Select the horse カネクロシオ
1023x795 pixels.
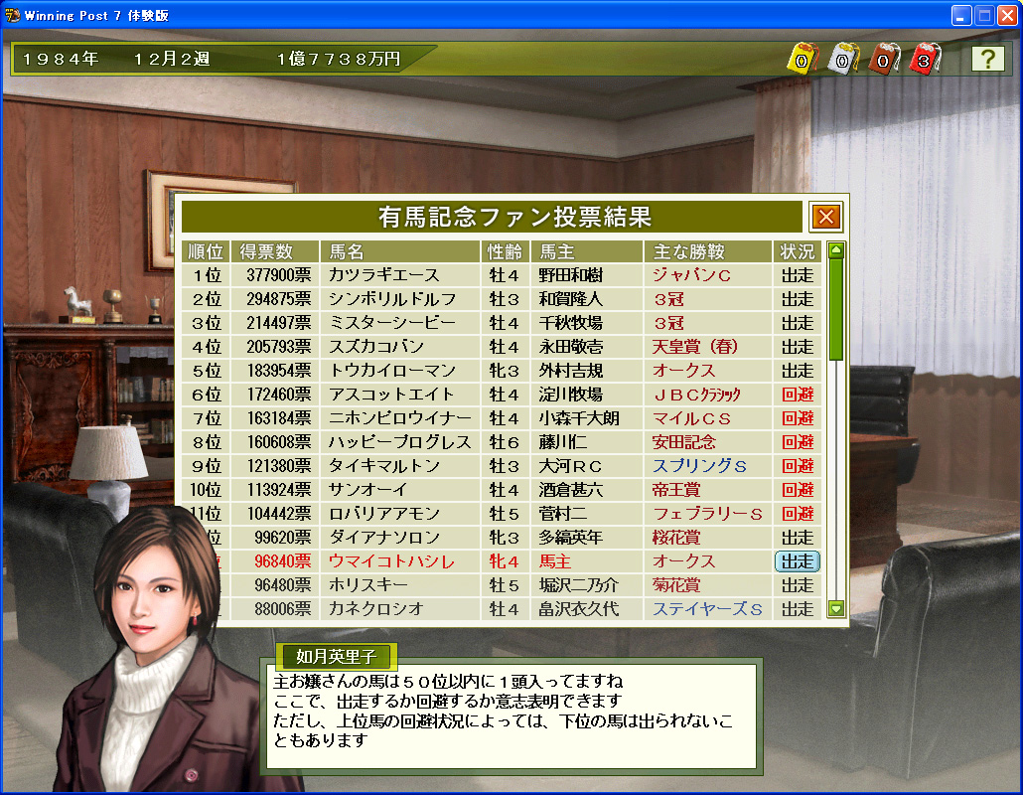pyautogui.click(x=375, y=609)
